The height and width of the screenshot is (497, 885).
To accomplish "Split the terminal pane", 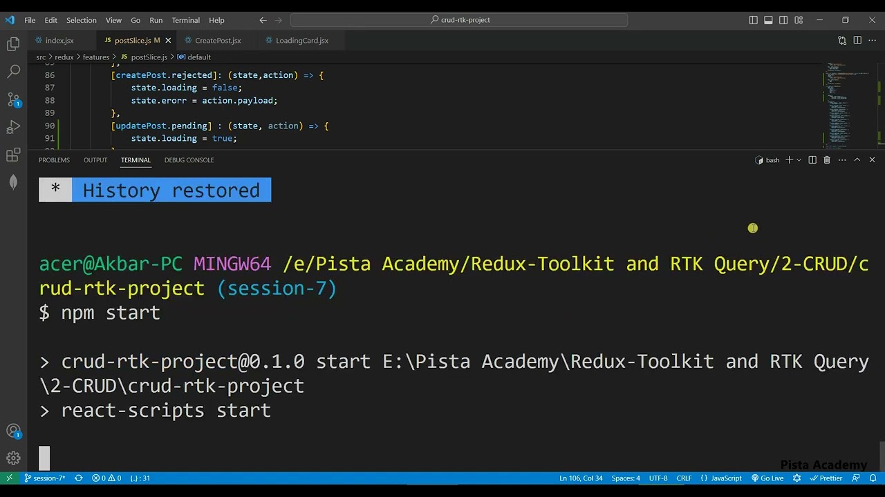I will (x=812, y=160).
